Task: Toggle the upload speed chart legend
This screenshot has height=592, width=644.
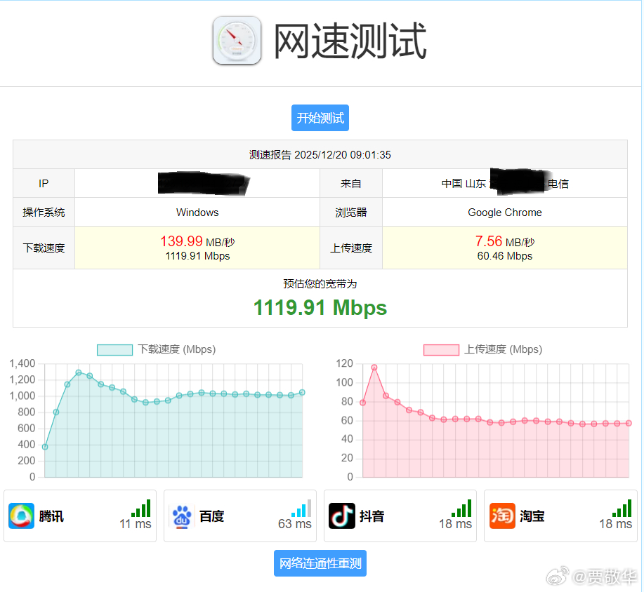Action: click(x=484, y=349)
